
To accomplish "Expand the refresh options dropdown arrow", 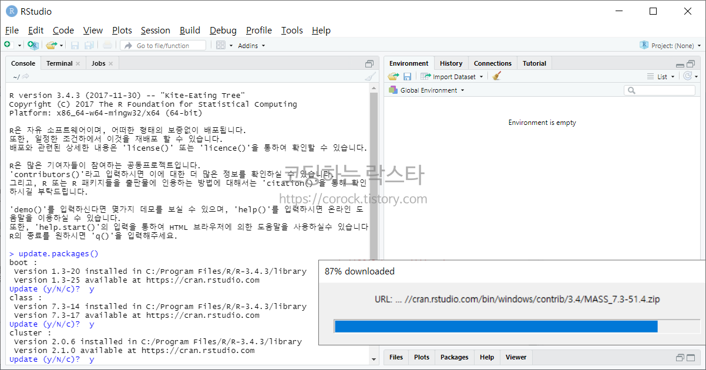I will [697, 77].
